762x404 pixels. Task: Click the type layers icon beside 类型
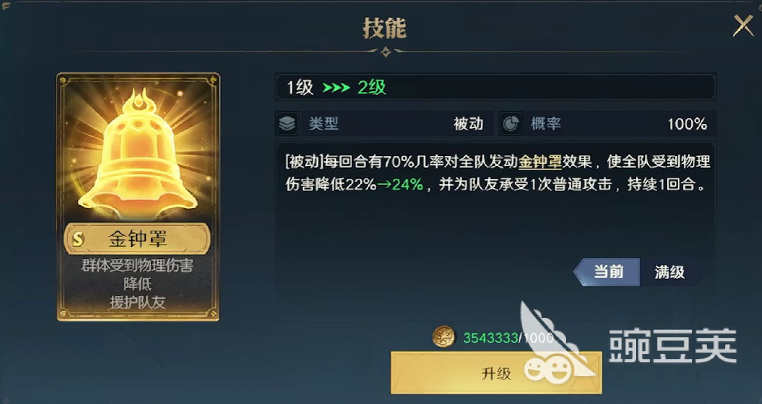pos(287,124)
